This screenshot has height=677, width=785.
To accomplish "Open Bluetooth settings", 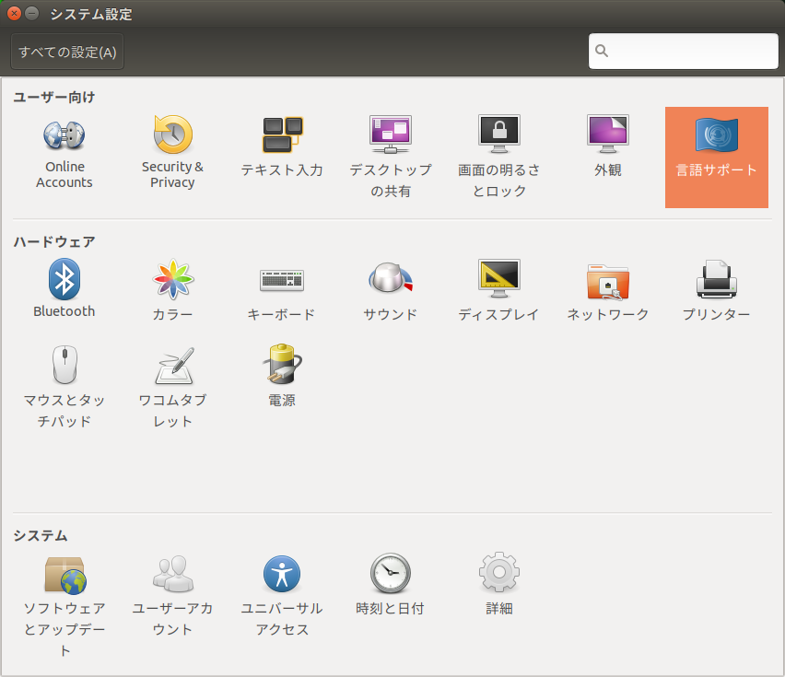I will pyautogui.click(x=64, y=279).
